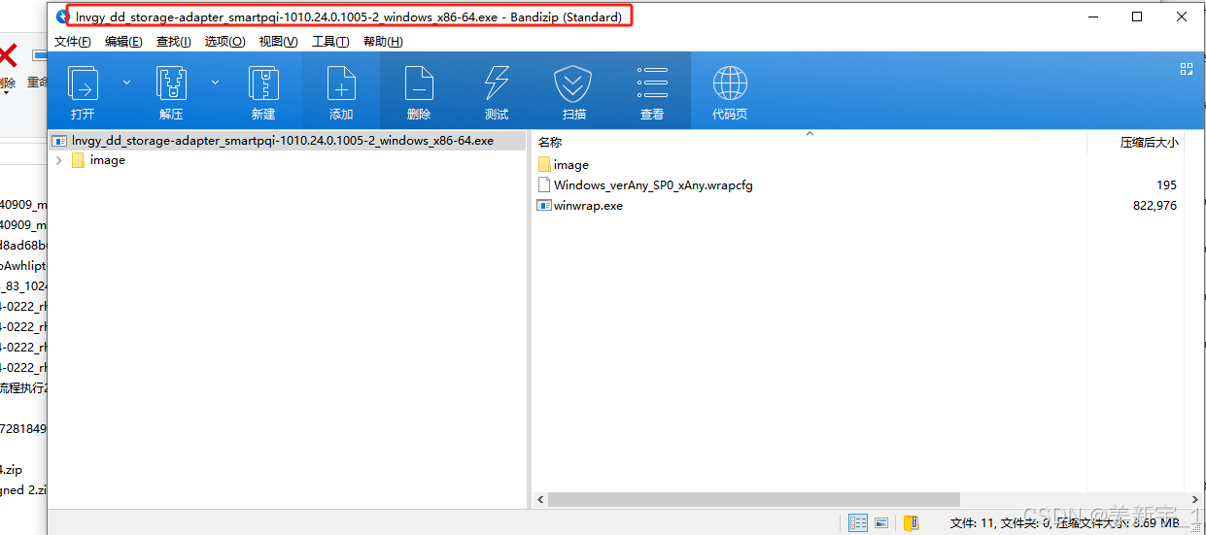Click size value 195 of wrapcfg file

[1167, 184]
